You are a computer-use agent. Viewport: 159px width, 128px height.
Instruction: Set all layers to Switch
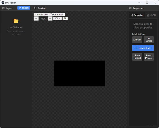point(148,40)
